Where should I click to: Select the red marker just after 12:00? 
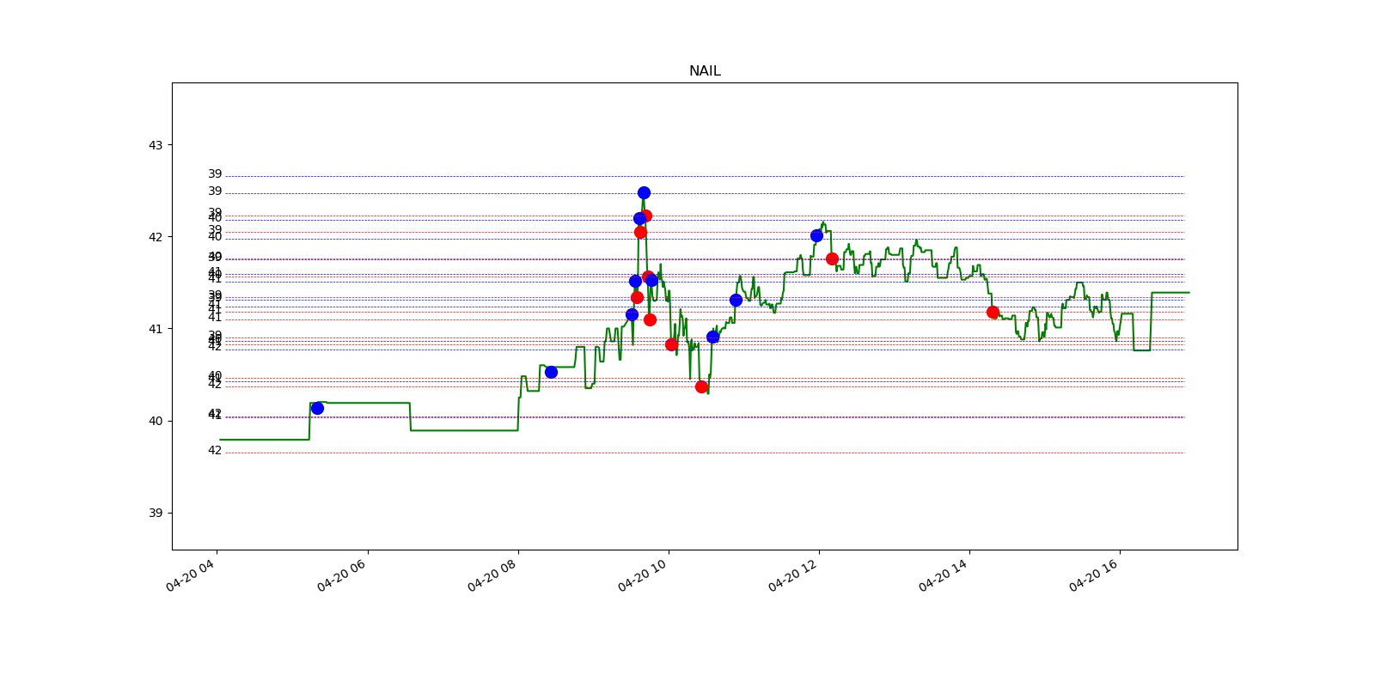pyautogui.click(x=832, y=258)
